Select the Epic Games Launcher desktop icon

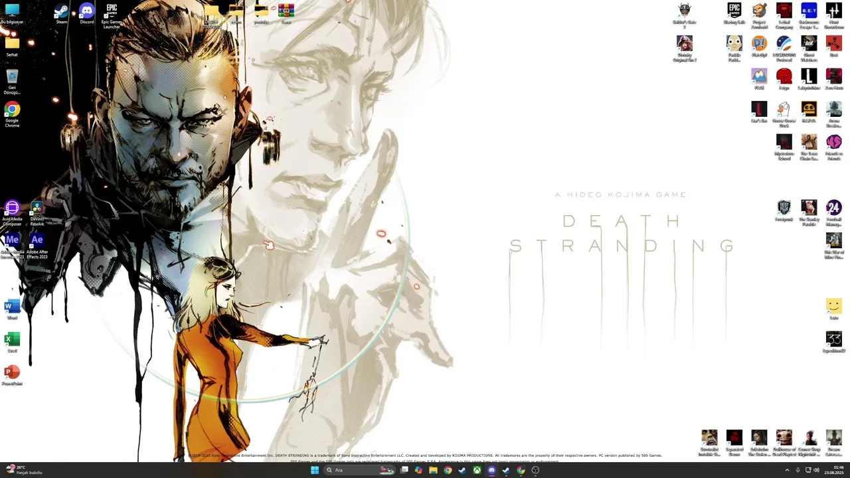(x=112, y=16)
